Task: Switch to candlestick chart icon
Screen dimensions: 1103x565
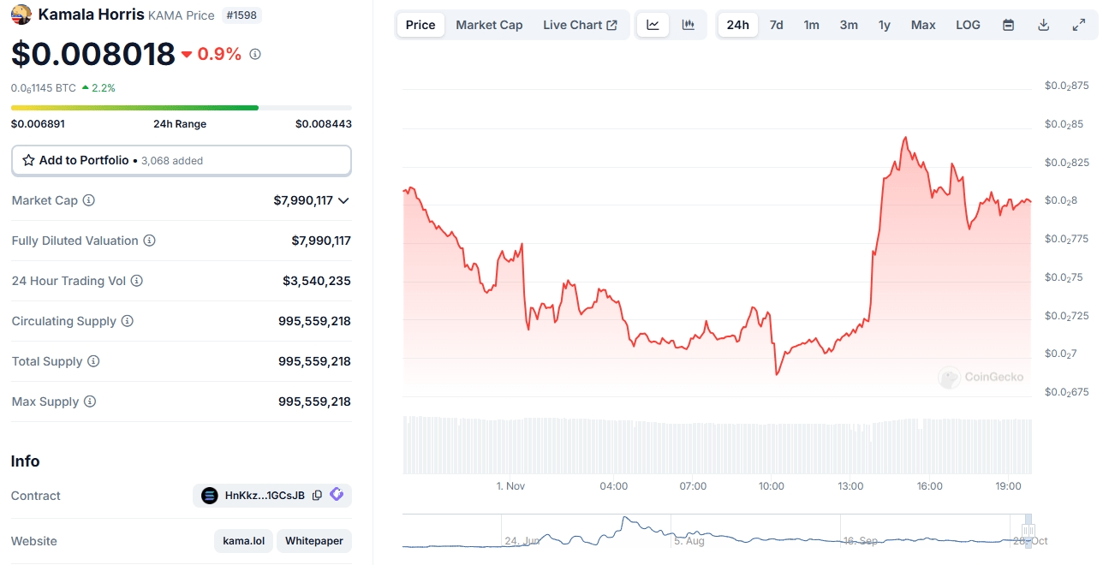Action: coord(688,25)
